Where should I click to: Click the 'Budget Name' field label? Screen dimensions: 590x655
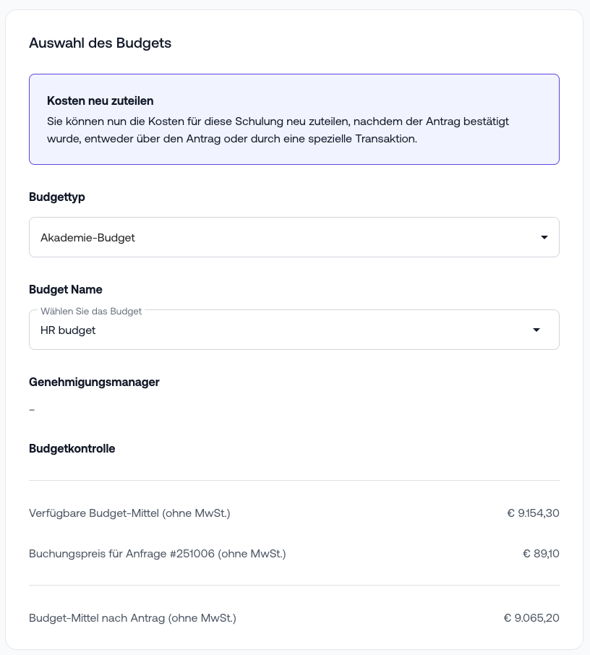pyautogui.click(x=66, y=289)
